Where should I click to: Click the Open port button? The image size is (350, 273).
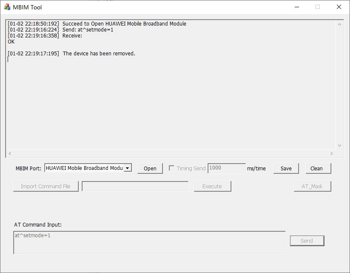150,168
